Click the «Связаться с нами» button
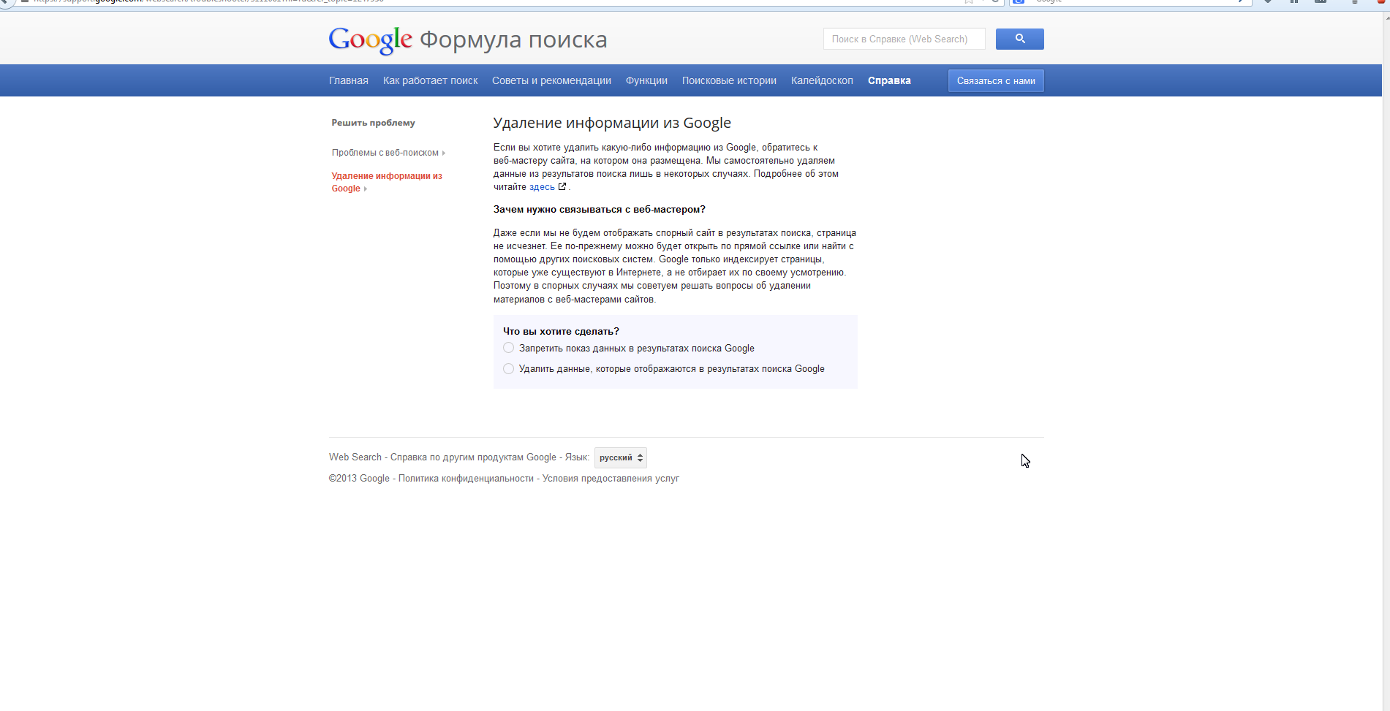 996,80
